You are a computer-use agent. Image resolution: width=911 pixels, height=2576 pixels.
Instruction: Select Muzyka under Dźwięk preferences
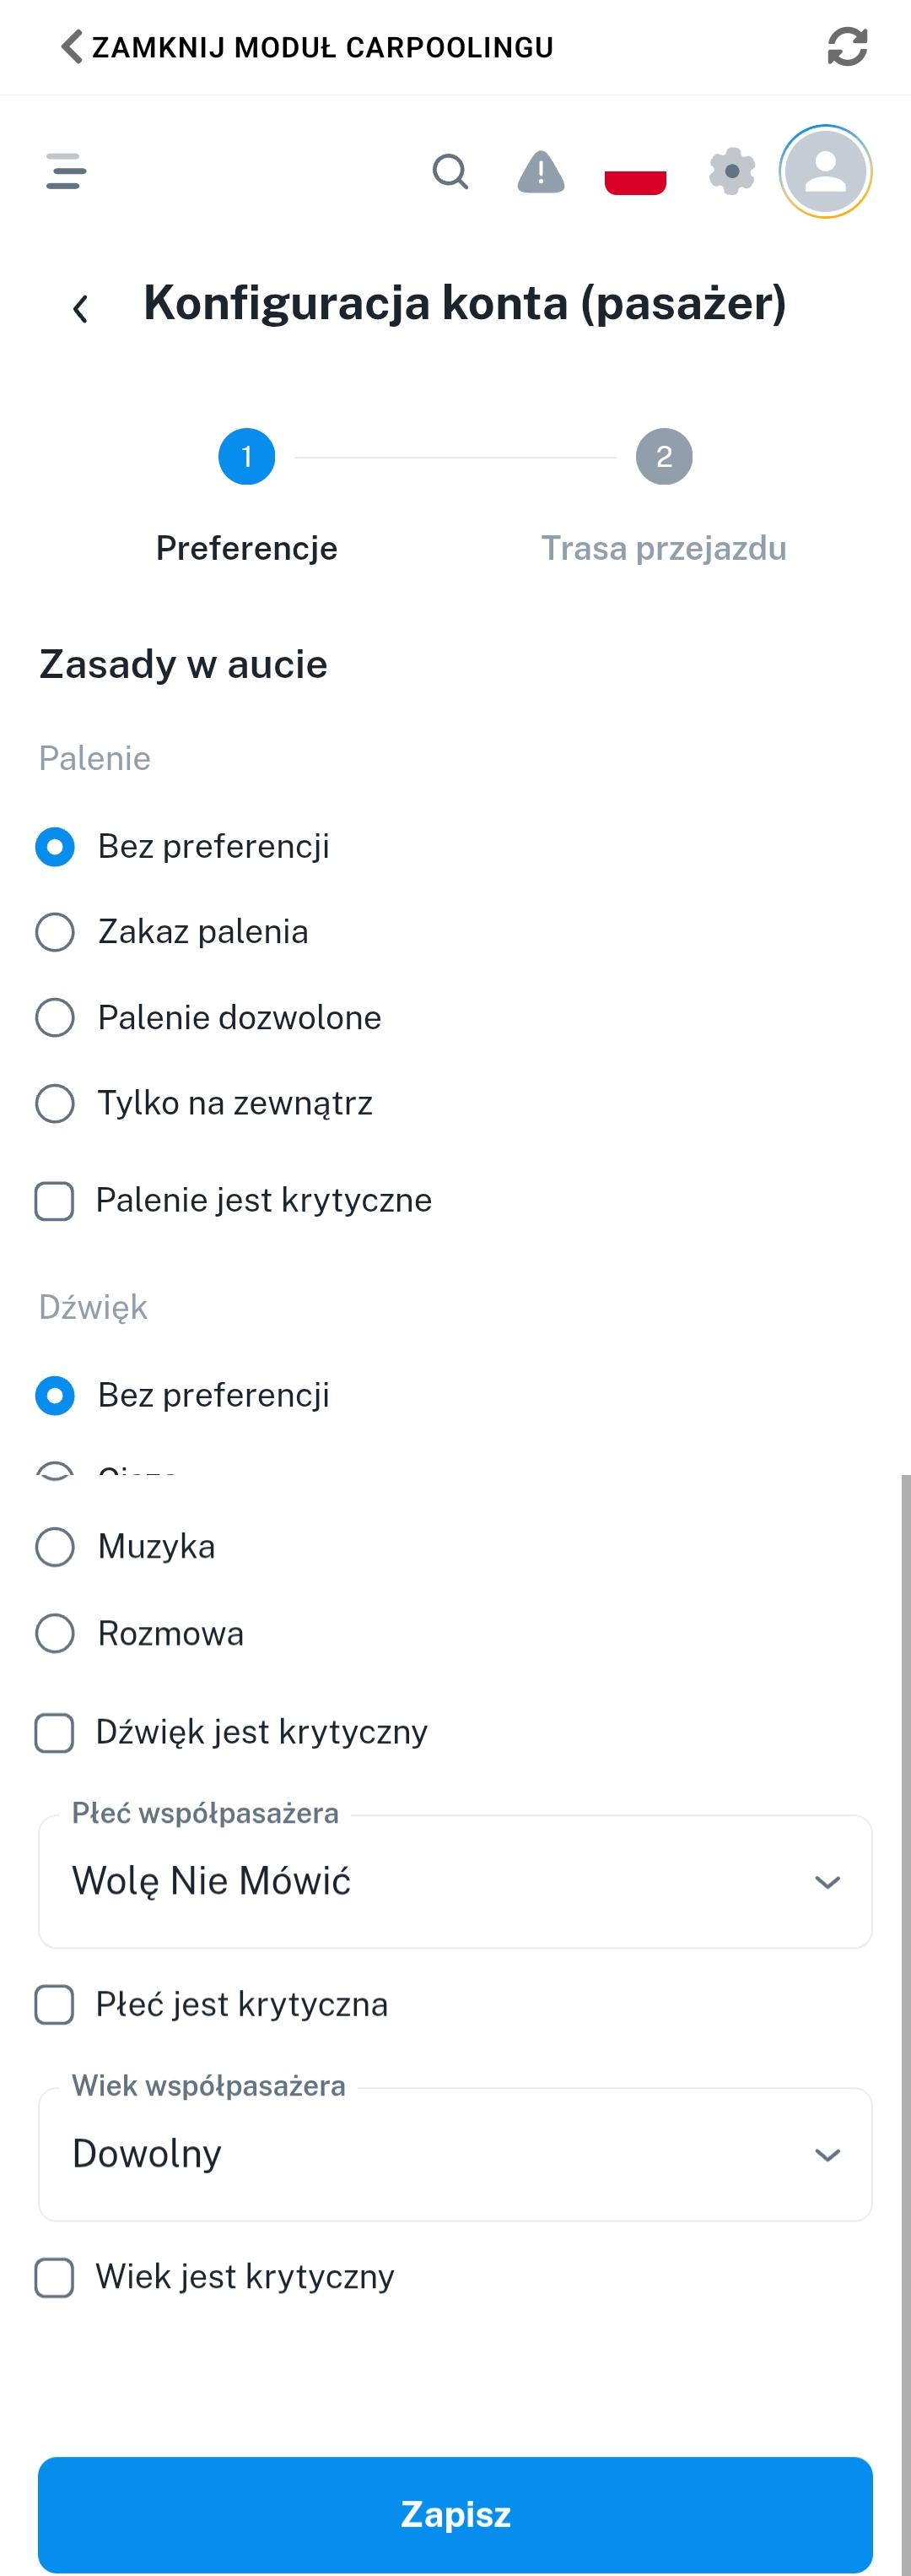pyautogui.click(x=56, y=1547)
